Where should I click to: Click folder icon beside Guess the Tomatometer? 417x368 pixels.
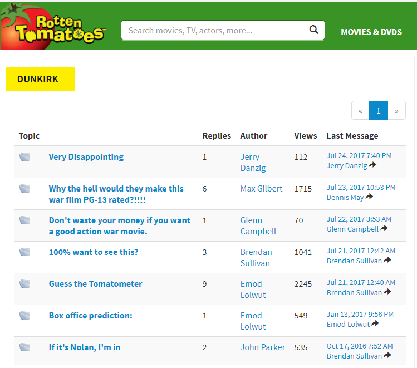pos(24,284)
